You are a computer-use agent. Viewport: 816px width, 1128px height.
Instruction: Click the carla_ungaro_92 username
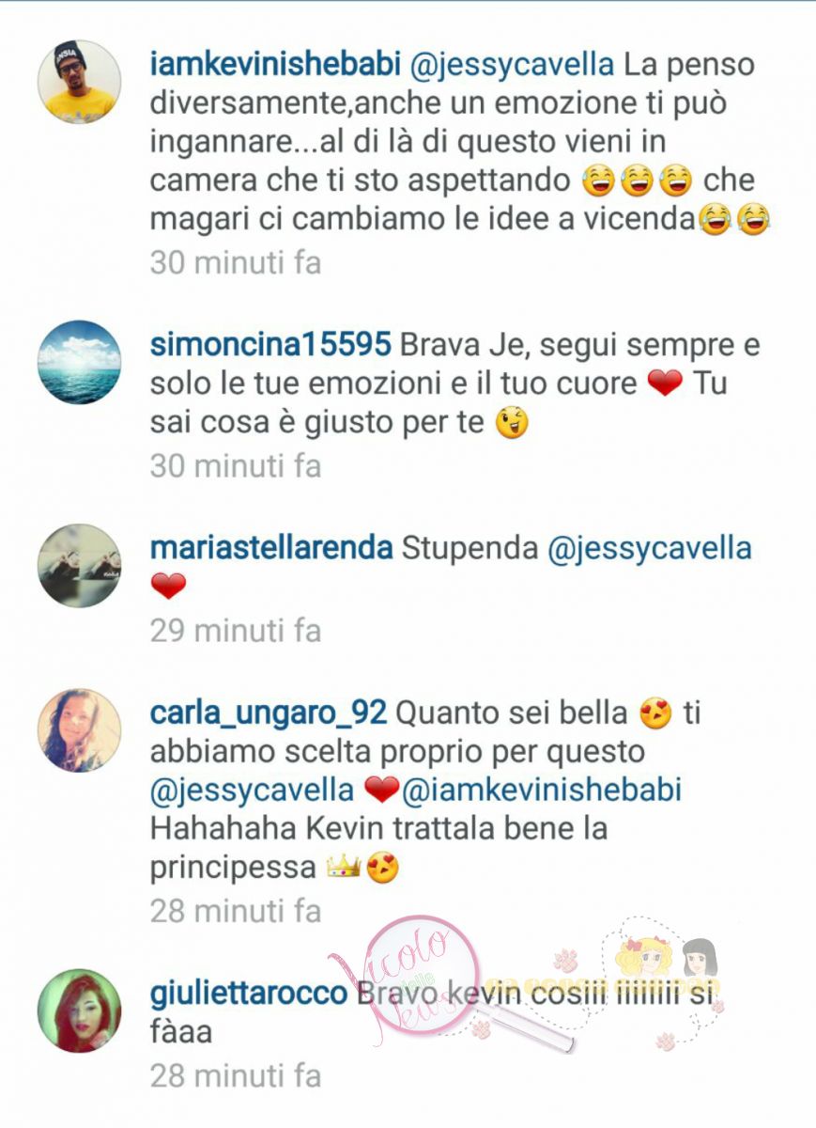pos(269,714)
